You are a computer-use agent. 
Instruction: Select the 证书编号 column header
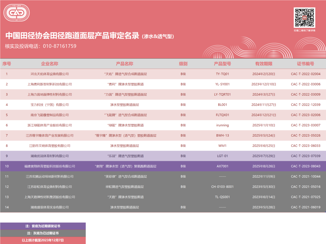tap(305, 64)
